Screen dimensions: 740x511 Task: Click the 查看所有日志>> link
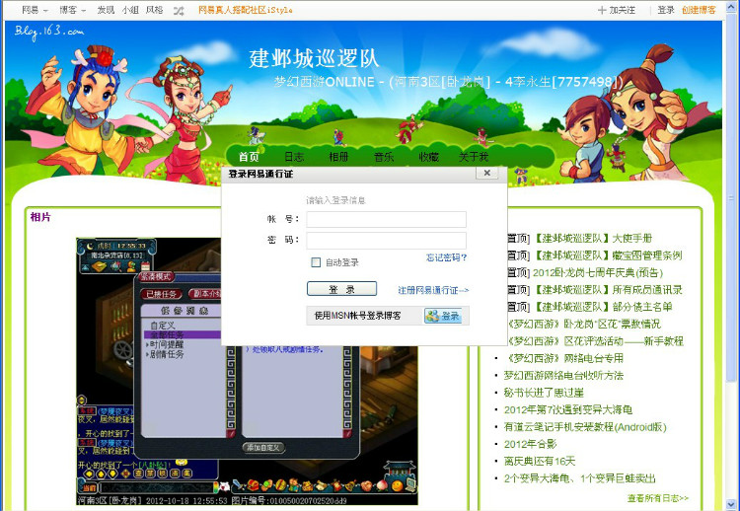658,498
